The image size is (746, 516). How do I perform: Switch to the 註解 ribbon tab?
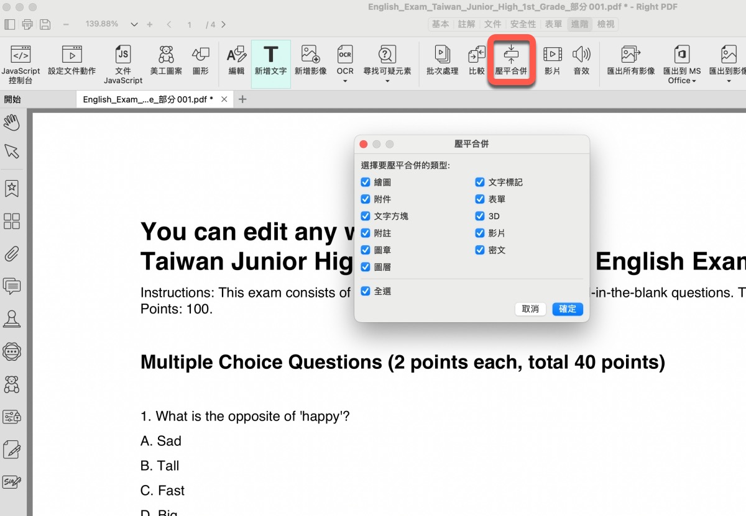(x=466, y=24)
